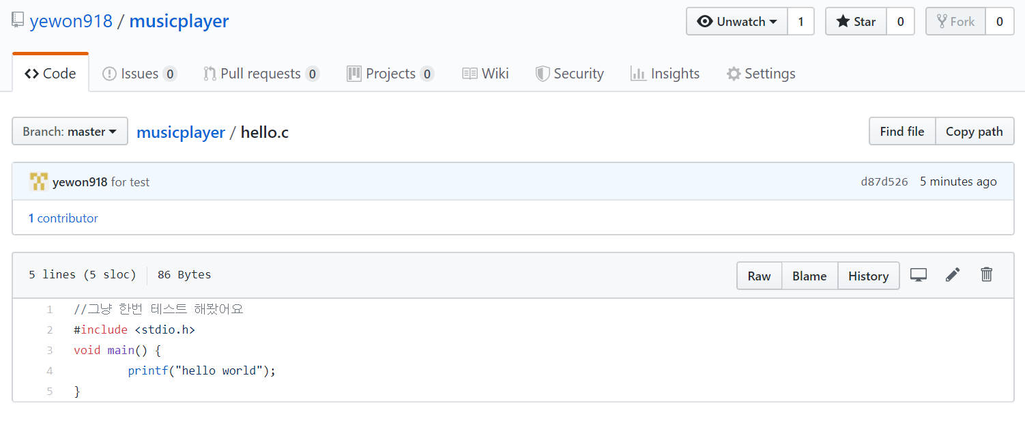Image resolution: width=1025 pixels, height=423 pixels.
Task: Fork the musicplayer repository
Action: pos(956,21)
